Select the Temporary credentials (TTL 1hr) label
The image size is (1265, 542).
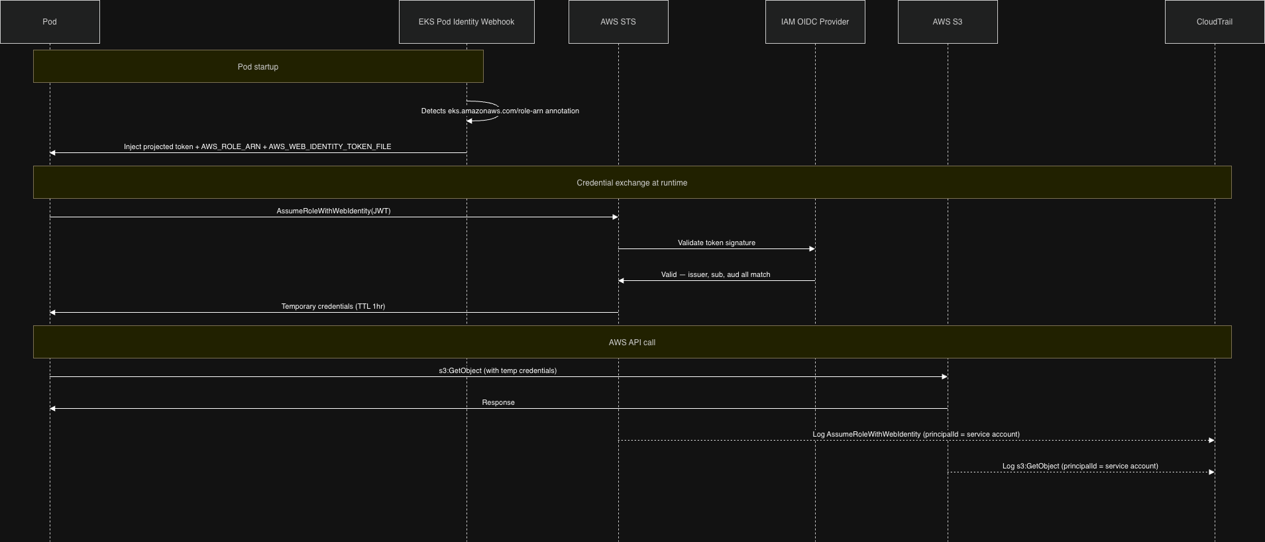(x=333, y=306)
